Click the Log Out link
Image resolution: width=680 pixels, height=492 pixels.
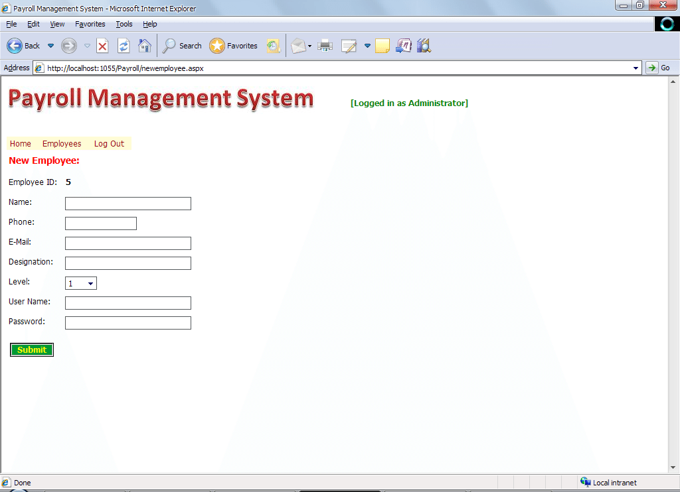click(109, 144)
